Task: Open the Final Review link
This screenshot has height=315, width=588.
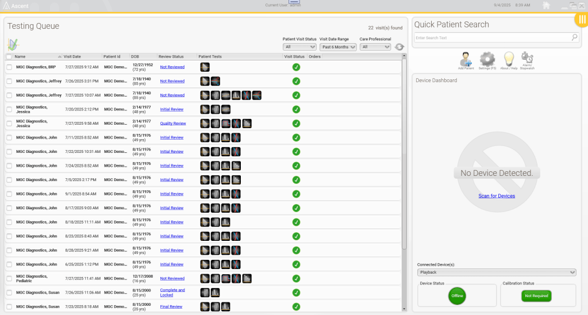Action: pyautogui.click(x=171, y=307)
